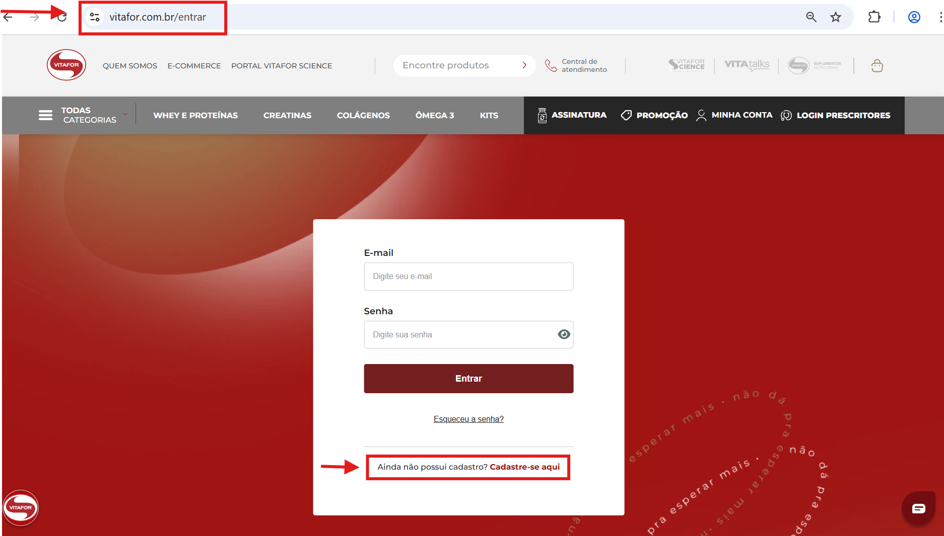The height and width of the screenshot is (536, 944).
Task: Reload the page with the refresh icon
Action: [x=62, y=17]
